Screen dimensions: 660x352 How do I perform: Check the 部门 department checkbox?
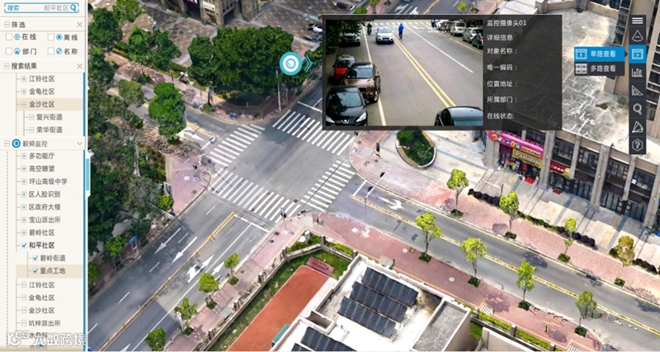point(9,51)
